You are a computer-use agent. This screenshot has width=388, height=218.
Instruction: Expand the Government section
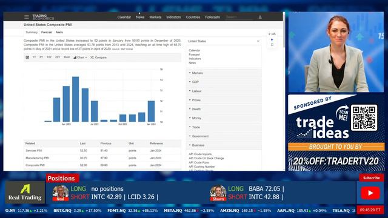click(224, 136)
